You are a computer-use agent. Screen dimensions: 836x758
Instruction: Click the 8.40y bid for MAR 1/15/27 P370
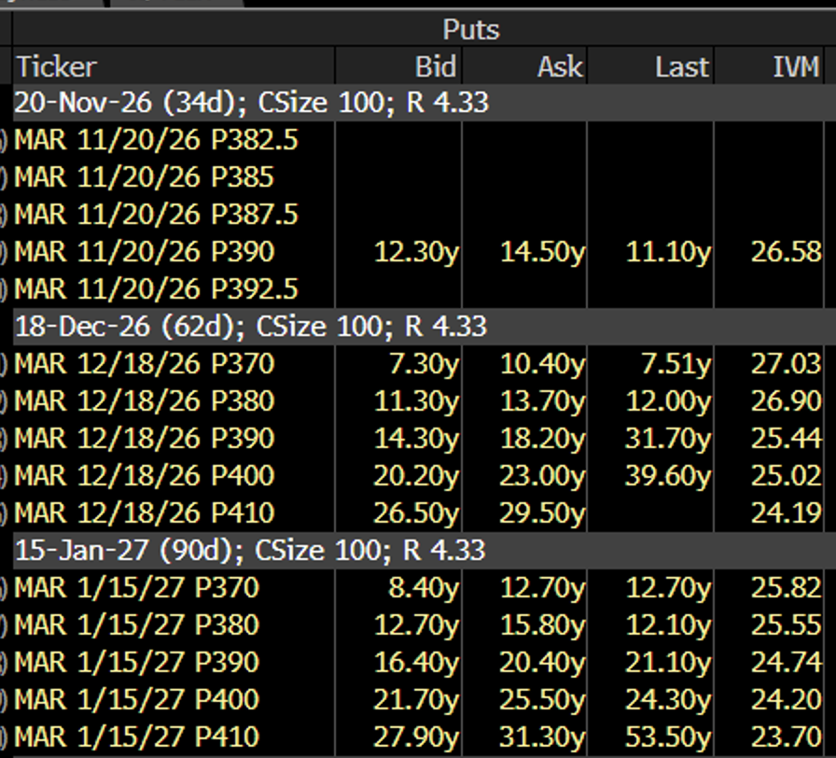(x=424, y=588)
